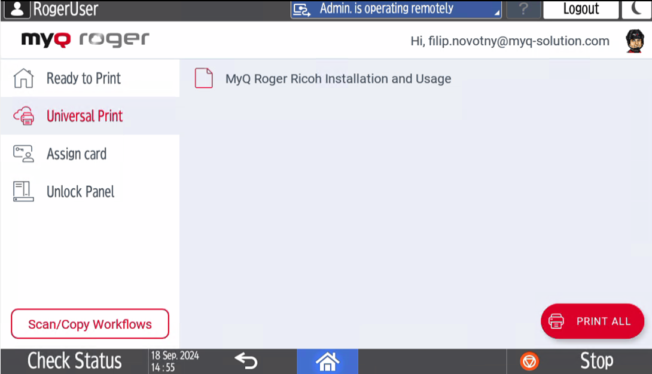
Task: Select the Assign card menu item
Action: pyautogui.click(x=77, y=154)
